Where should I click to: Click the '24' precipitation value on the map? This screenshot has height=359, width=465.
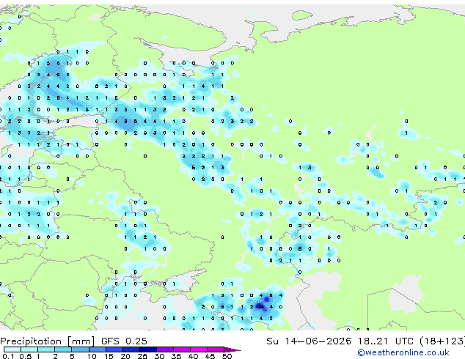click(261, 306)
